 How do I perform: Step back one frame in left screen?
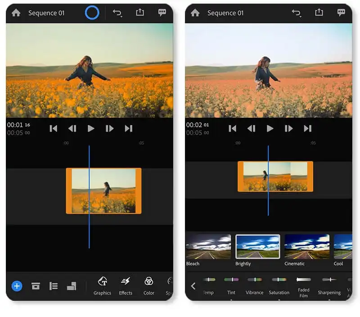(x=72, y=129)
